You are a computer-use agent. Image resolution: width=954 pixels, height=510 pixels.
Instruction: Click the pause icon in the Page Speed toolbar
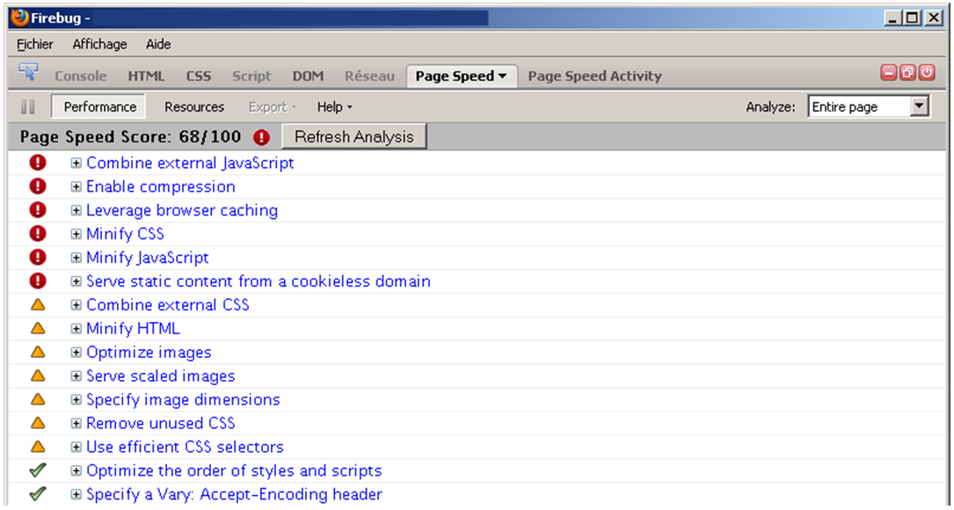click(27, 106)
